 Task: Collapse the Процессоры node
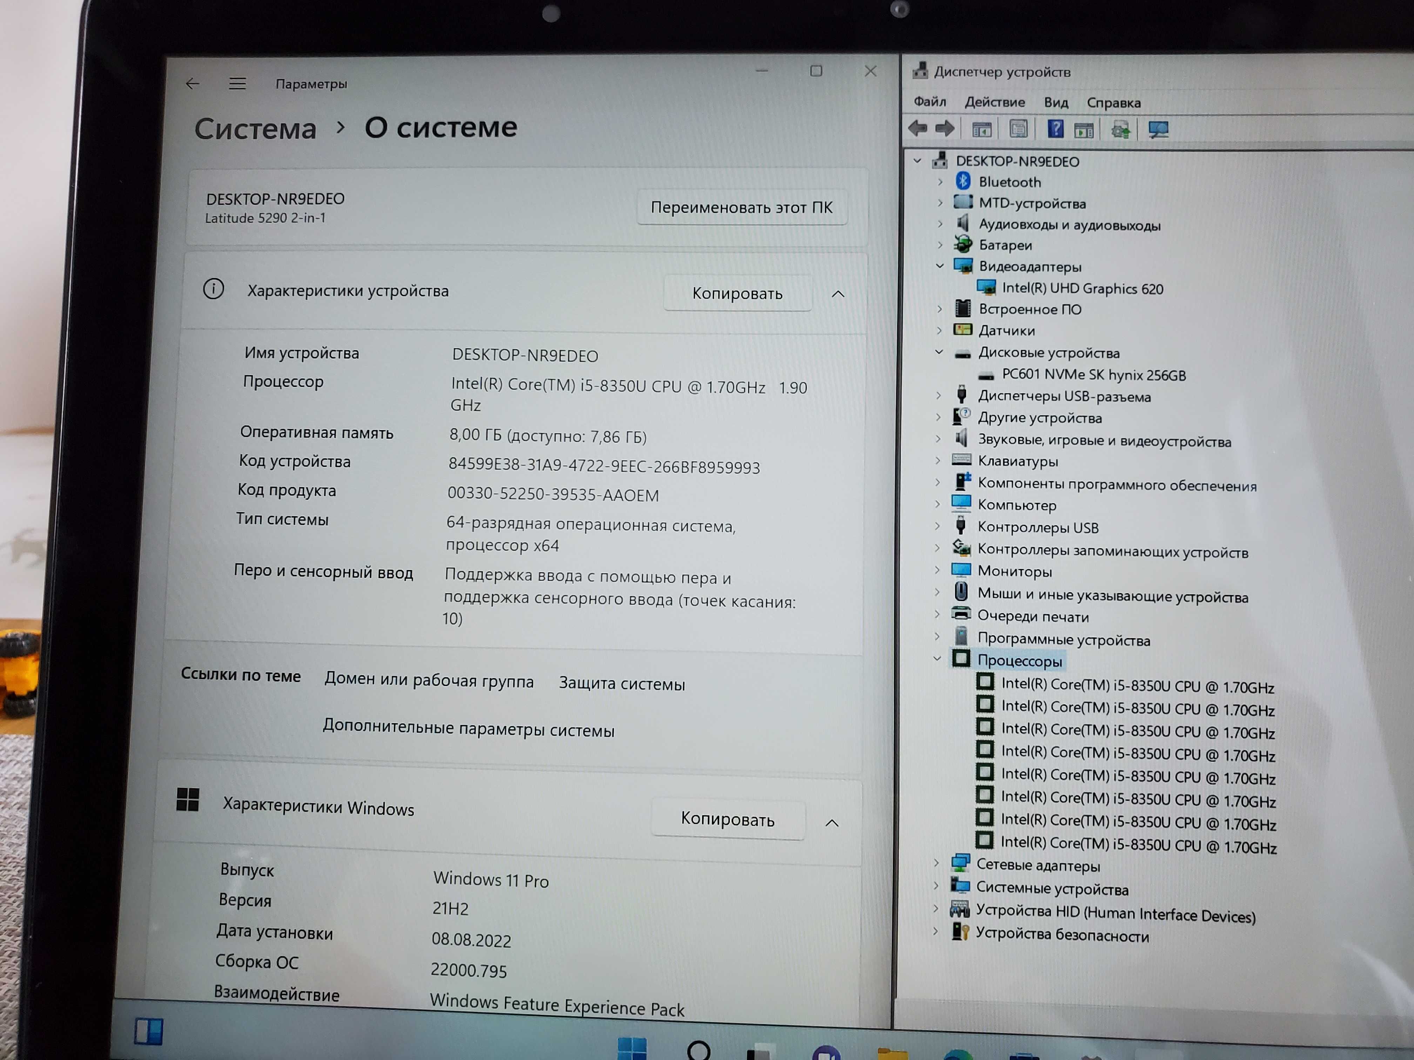click(937, 658)
